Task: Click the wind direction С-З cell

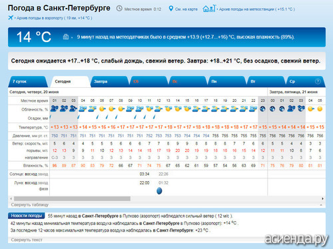Action: [x=55, y=157]
